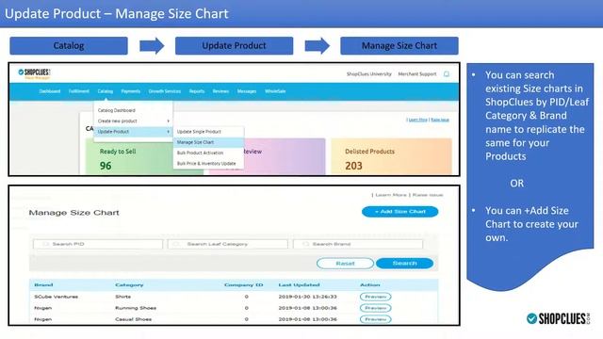Click the Running Shoes category cell
This screenshot has height=339, width=603.
click(x=136, y=308)
